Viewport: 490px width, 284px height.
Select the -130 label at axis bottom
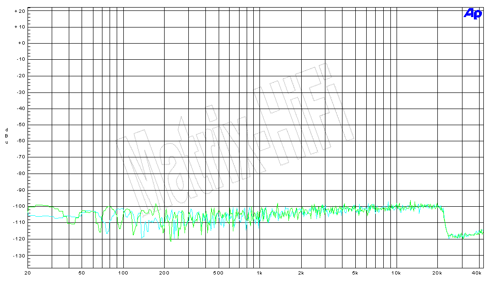coord(19,256)
